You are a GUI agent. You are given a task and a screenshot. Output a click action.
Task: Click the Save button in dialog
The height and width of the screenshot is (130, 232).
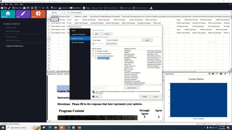[97, 97]
